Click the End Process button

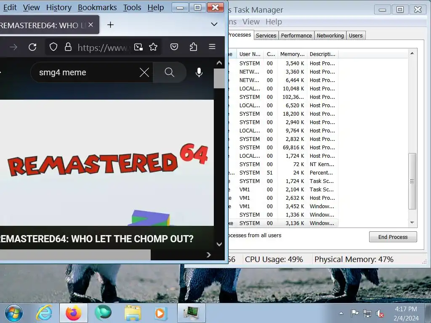tap(393, 237)
